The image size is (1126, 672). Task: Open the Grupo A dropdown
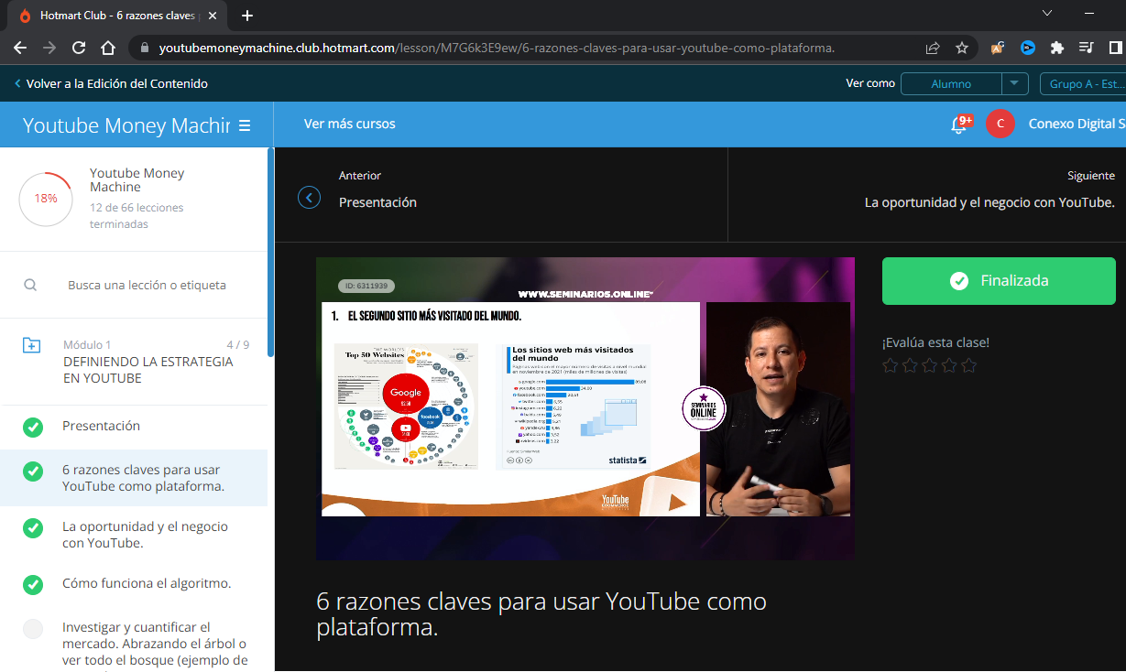pos(1083,83)
